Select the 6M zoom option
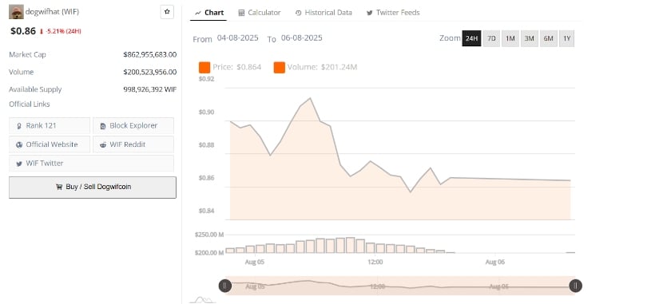 click(548, 38)
